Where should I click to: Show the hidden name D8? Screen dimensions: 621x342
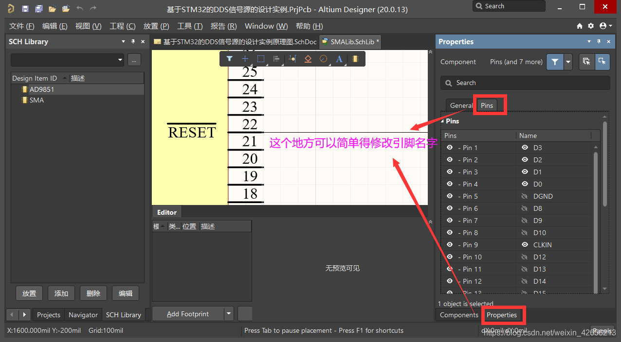(525, 208)
